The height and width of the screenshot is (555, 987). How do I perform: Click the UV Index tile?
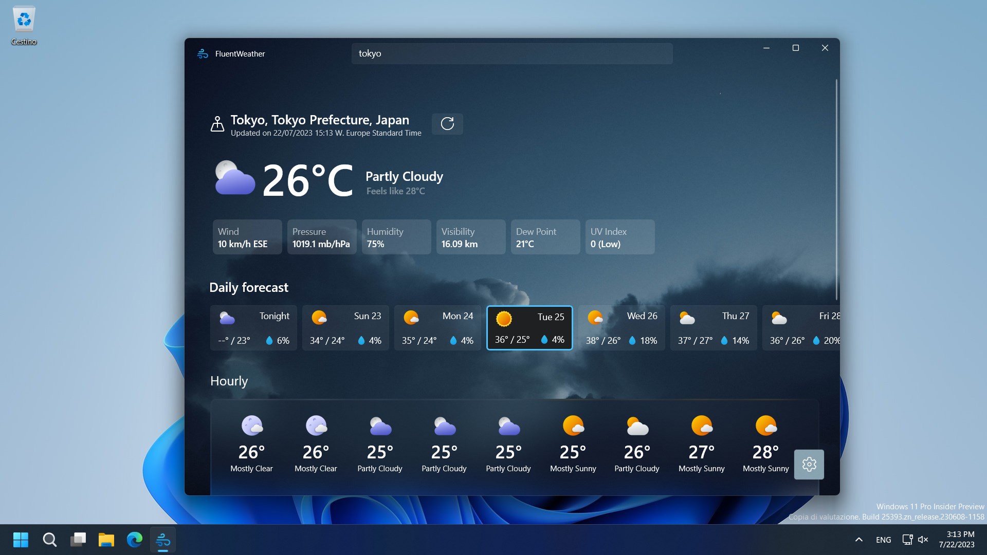(619, 237)
